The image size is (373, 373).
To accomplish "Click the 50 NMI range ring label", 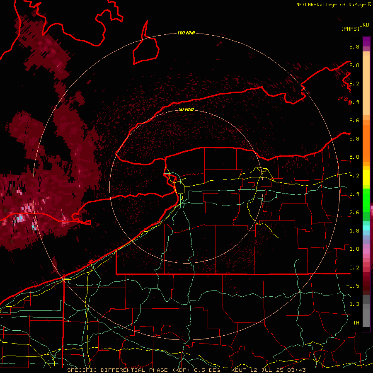I will click(186, 109).
